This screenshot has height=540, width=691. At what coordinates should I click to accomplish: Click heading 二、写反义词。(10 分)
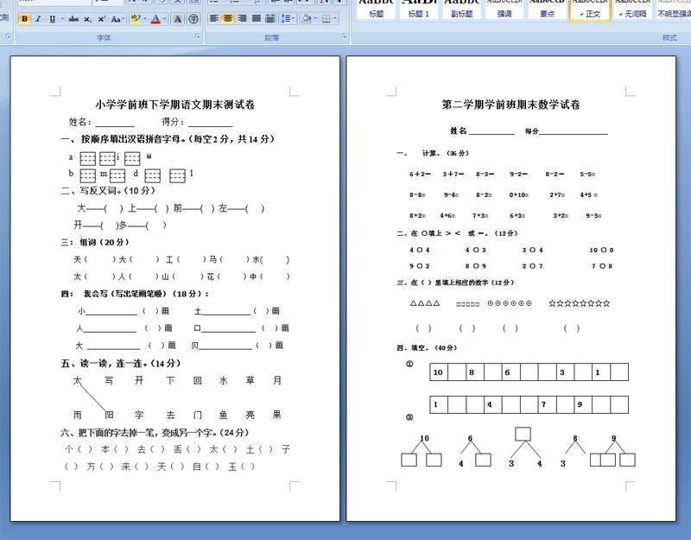[x=108, y=190]
